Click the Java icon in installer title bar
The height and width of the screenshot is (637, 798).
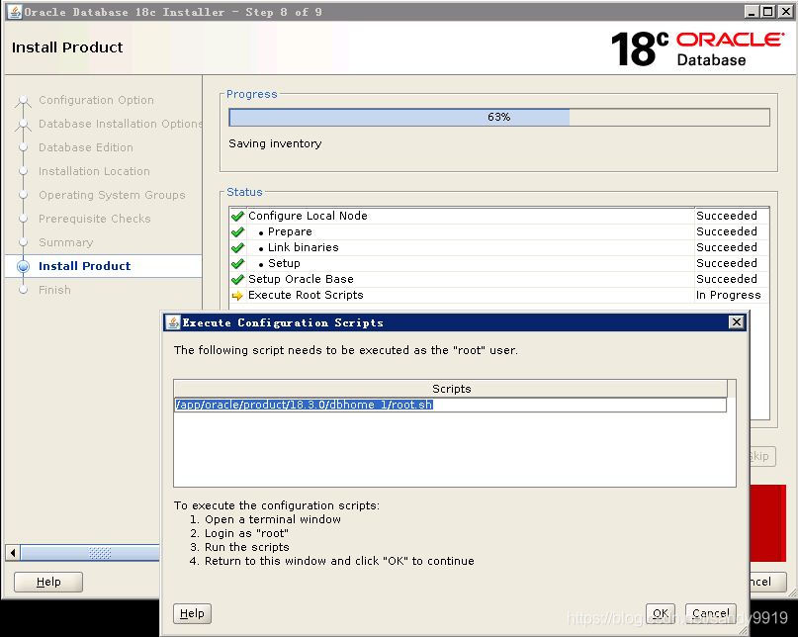(15, 12)
